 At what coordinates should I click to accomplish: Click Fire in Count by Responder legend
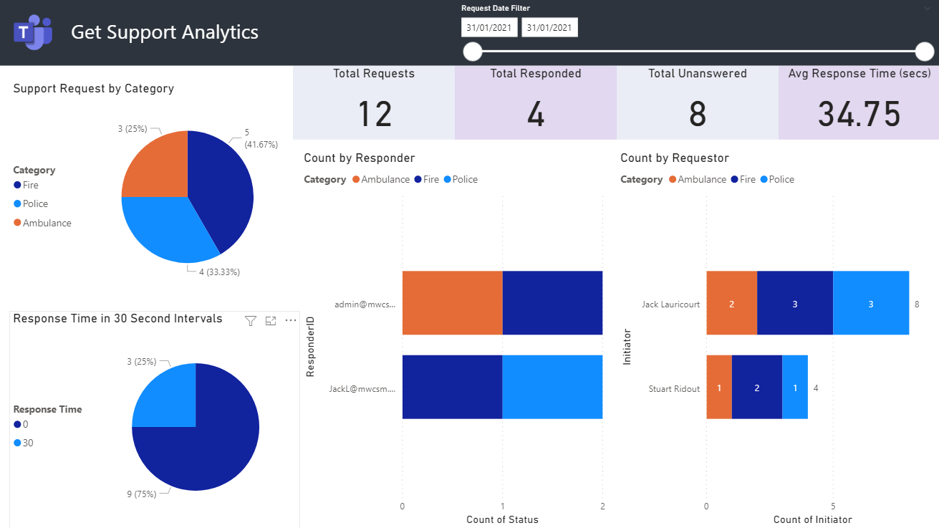427,179
